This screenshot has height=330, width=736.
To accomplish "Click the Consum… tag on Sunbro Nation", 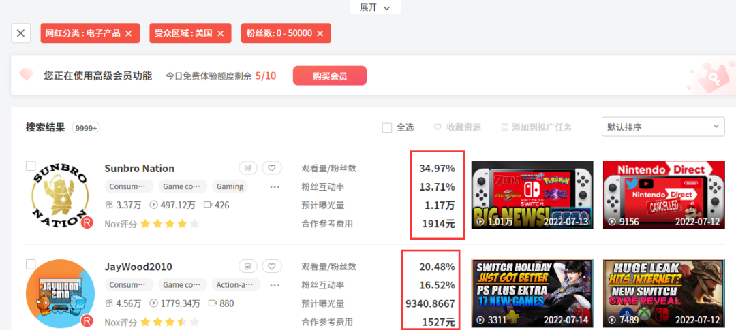I will (x=129, y=186).
